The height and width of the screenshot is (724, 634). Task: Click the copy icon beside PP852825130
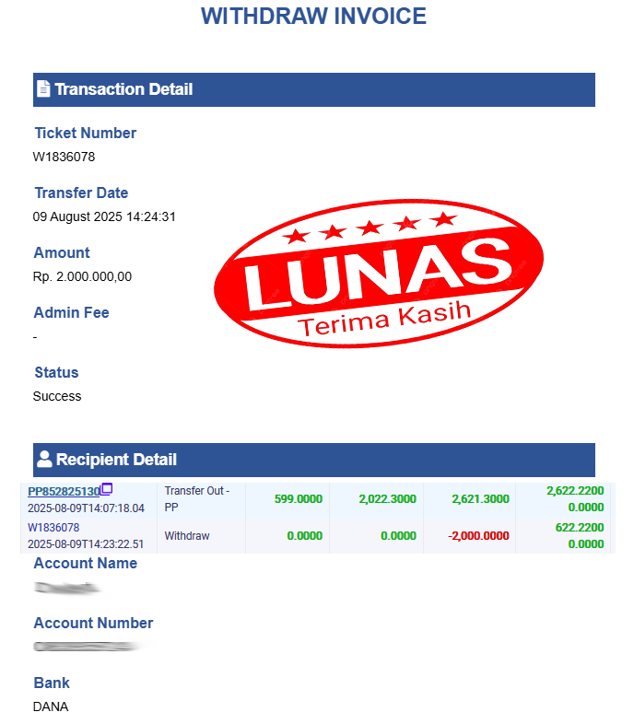(107, 488)
